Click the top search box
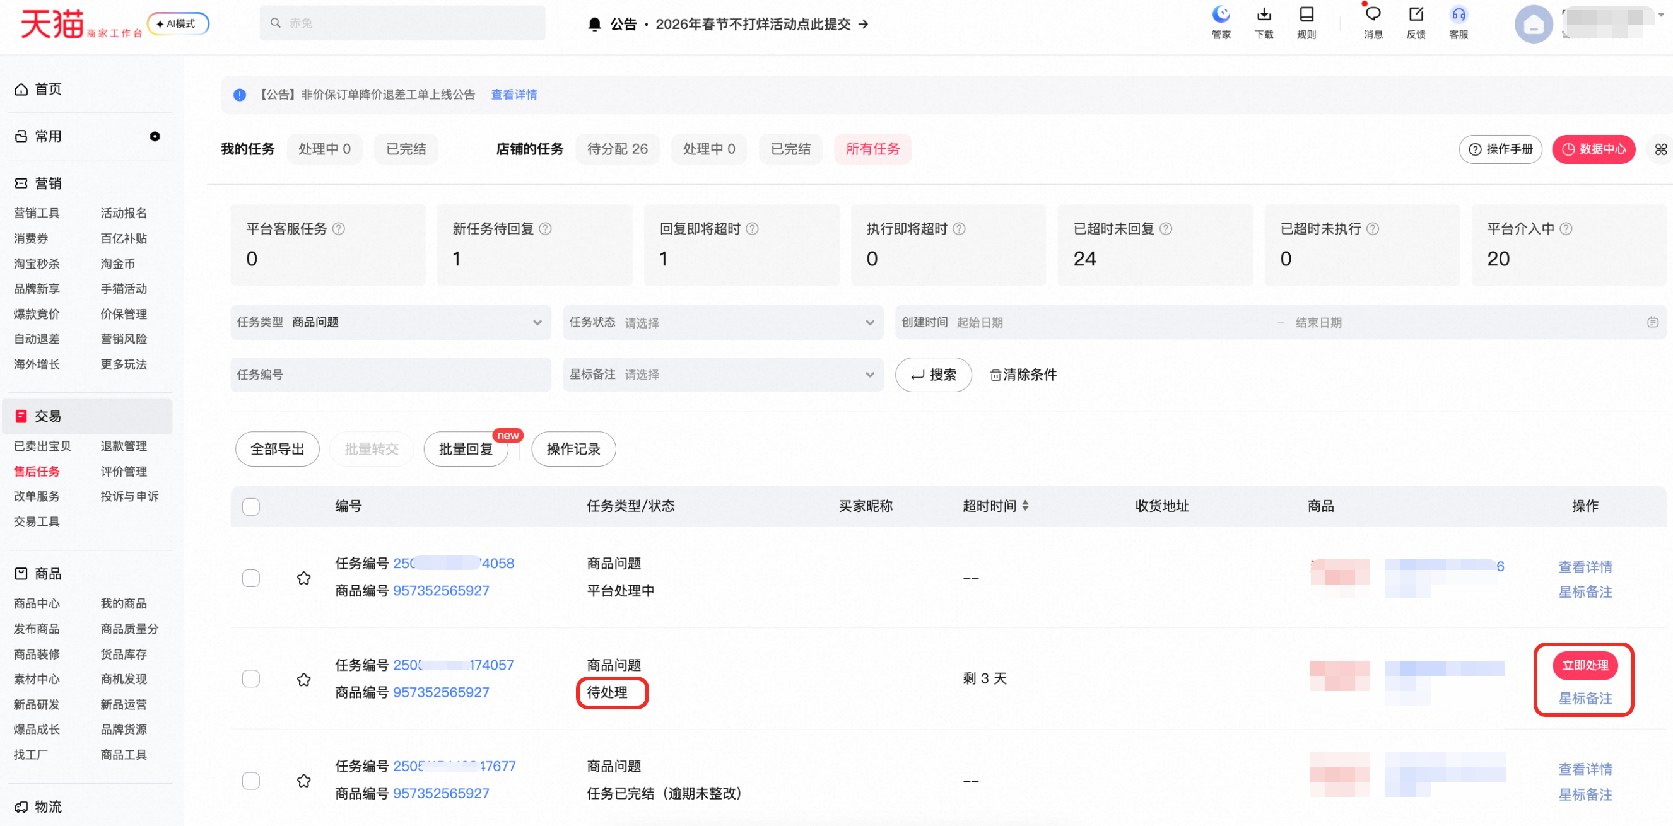Image resolution: width=1673 pixels, height=826 pixels. click(x=402, y=23)
